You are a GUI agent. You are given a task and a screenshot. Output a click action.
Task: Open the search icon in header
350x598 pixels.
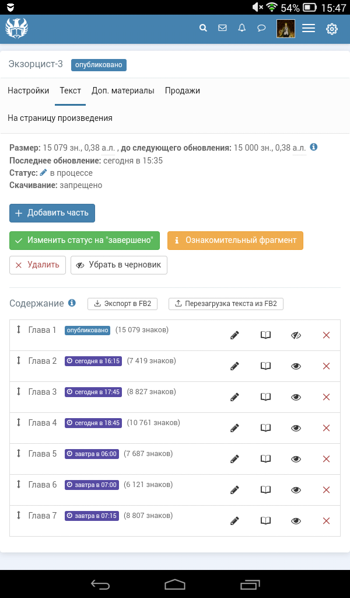[203, 27]
